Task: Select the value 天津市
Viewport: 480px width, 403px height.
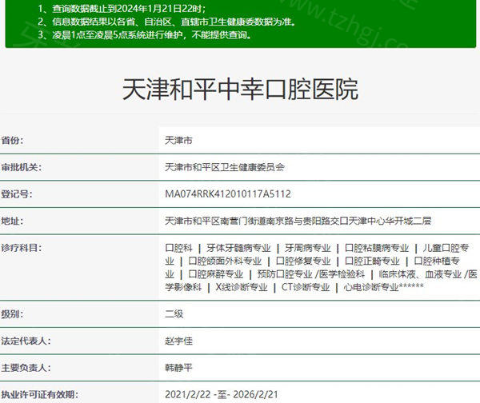Action: (x=178, y=141)
